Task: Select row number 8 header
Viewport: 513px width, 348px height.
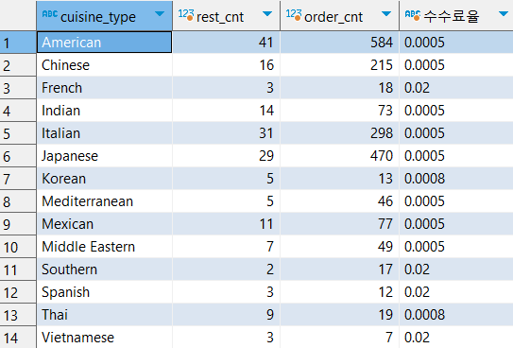Action: point(18,201)
